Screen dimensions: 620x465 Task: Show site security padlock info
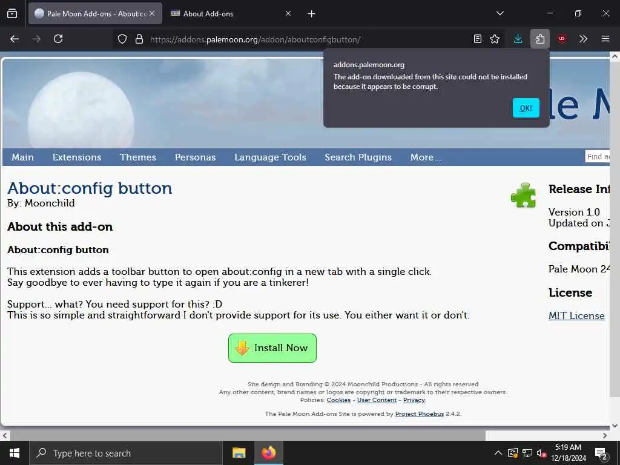[x=139, y=39]
